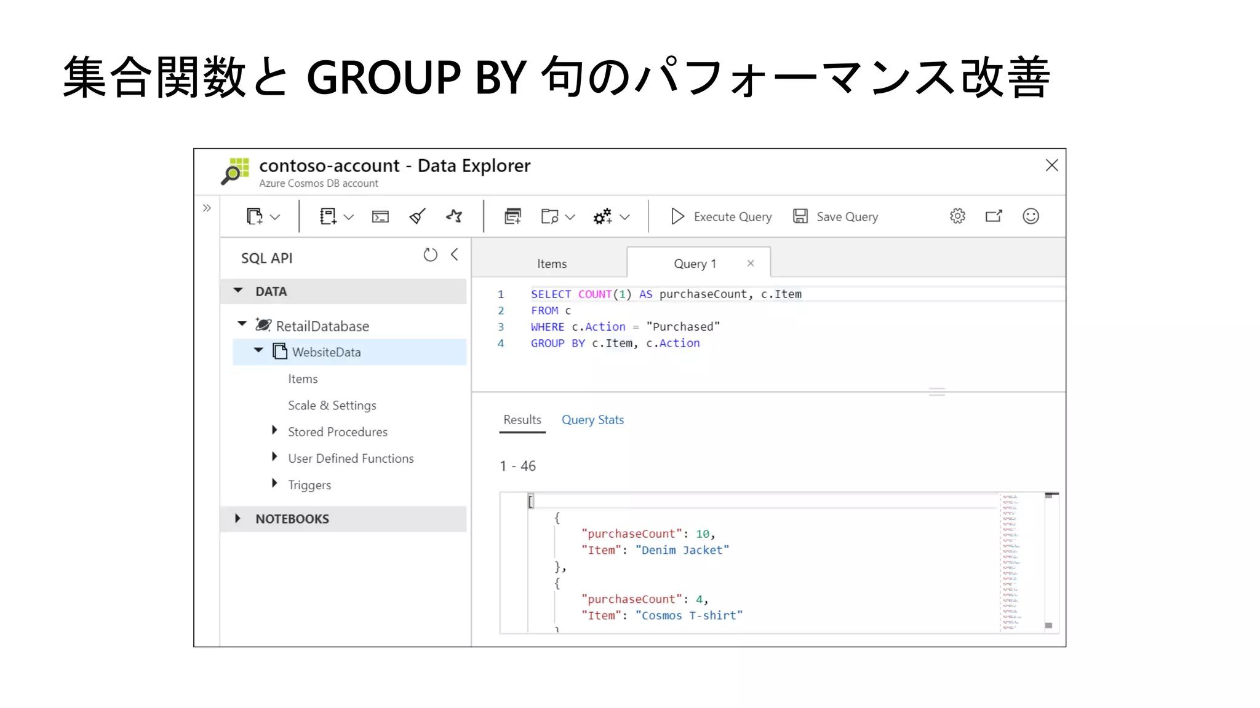The height and width of the screenshot is (708, 1260).
Task: Click the "1 - 46" results count
Action: [517, 466]
